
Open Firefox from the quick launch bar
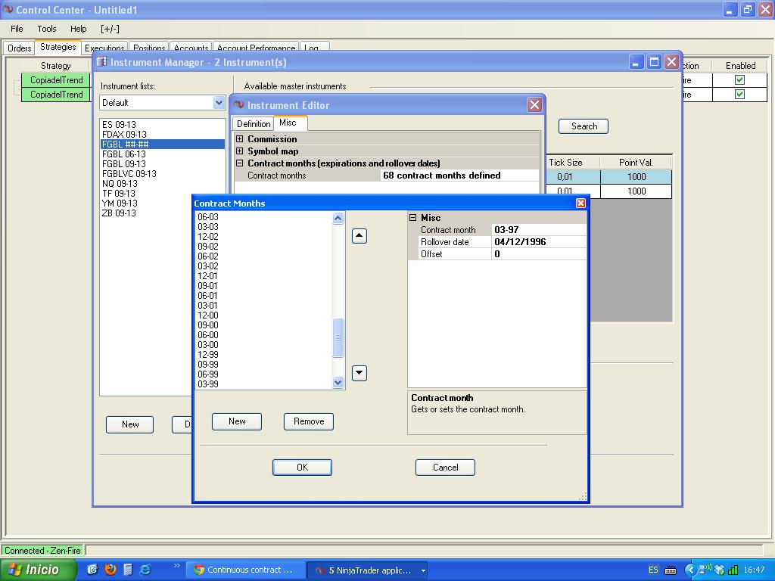110,570
